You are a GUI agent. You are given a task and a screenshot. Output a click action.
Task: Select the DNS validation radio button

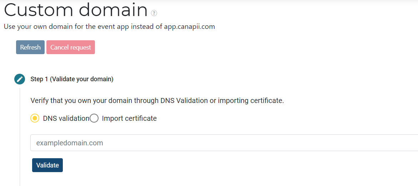pos(35,118)
